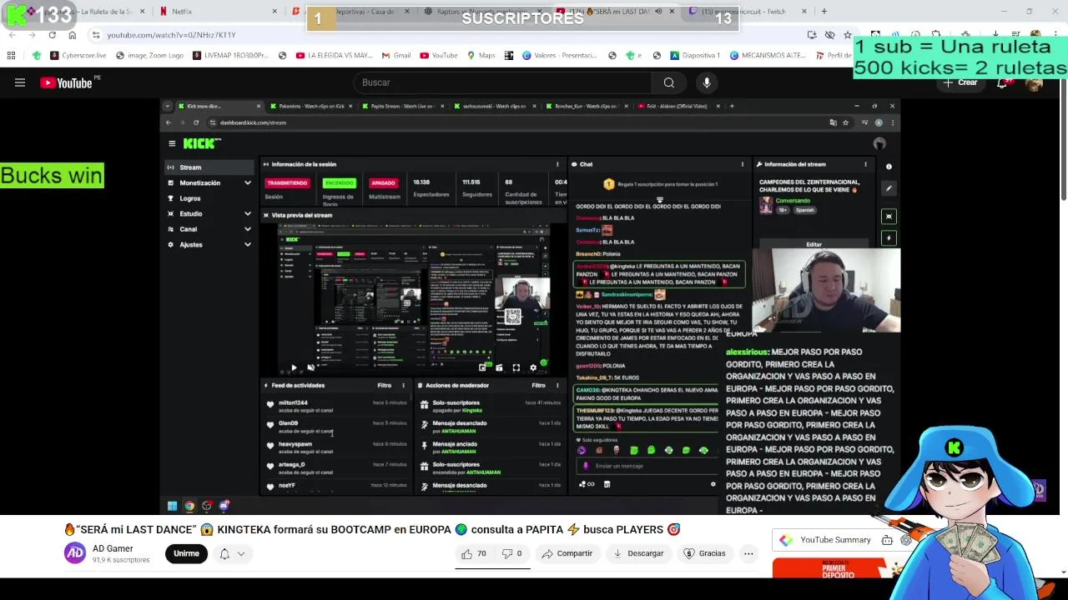
Task: Dislike the video with thumbs down
Action: tap(512, 553)
